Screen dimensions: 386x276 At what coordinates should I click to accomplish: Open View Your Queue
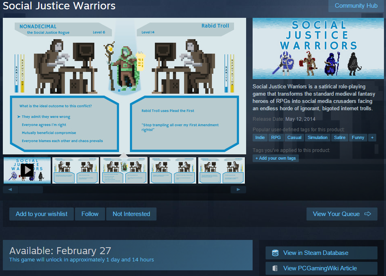[342, 214]
